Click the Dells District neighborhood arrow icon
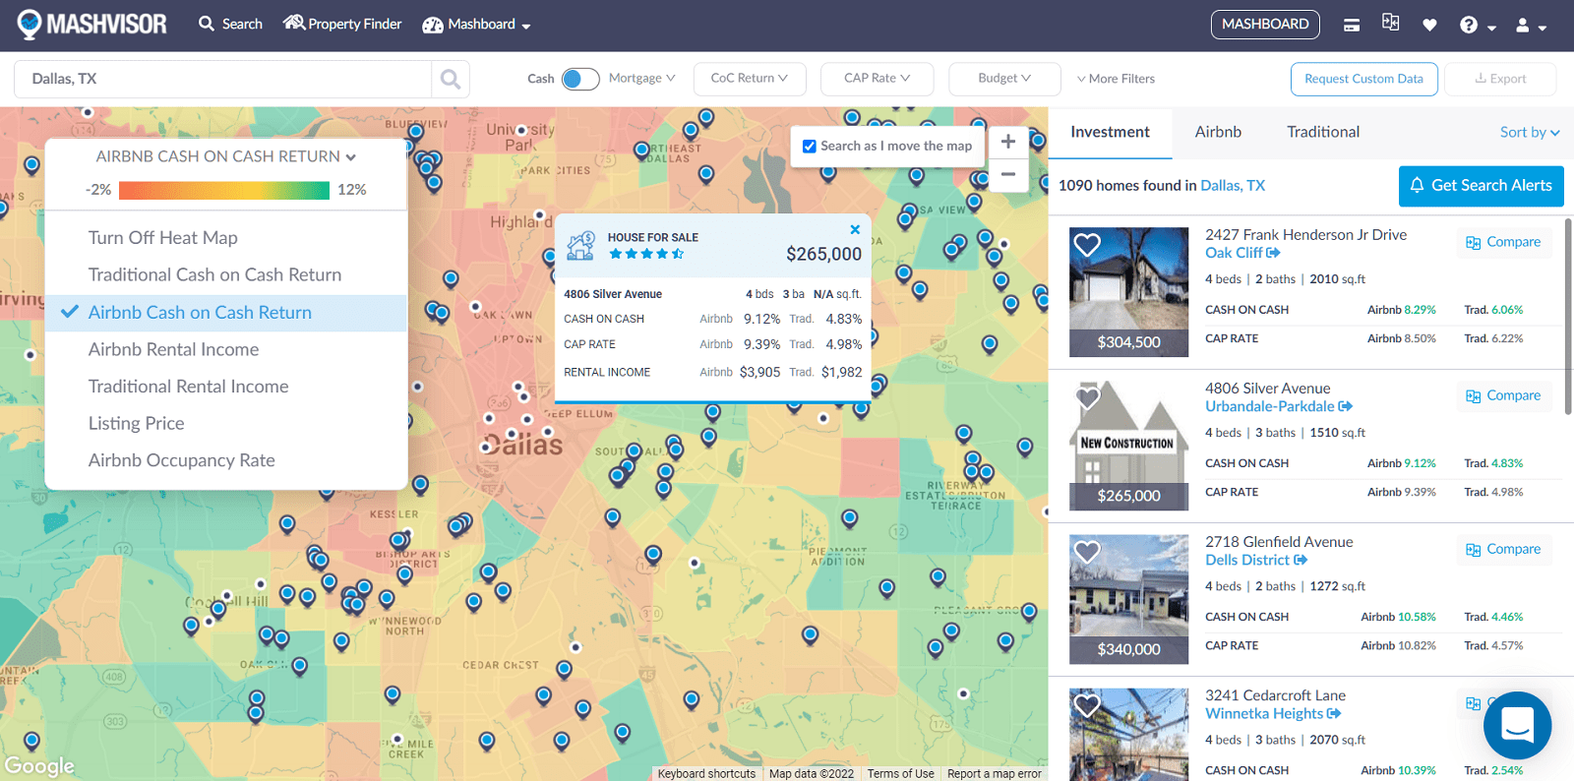The width and height of the screenshot is (1574, 781). coord(1301,560)
